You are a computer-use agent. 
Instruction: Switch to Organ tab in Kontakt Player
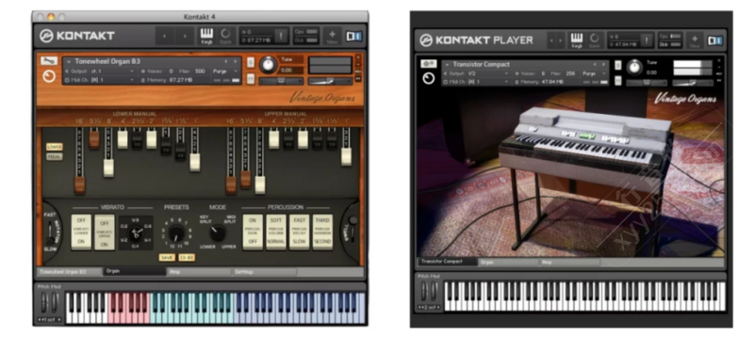coord(509,263)
